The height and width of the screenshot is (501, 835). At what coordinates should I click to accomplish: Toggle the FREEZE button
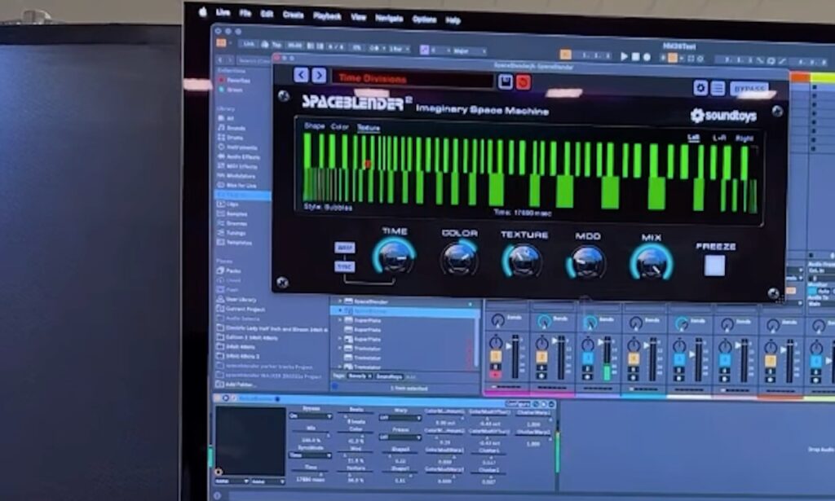pos(715,265)
